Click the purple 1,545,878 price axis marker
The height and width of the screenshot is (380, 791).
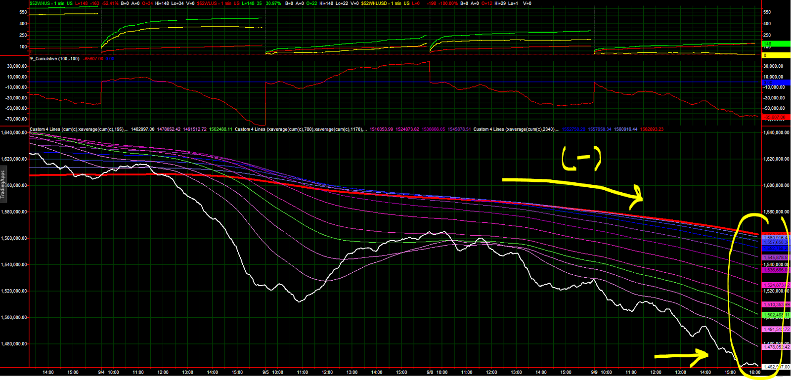tap(776, 257)
